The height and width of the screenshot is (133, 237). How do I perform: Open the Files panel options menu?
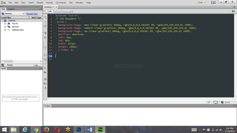click(41, 9)
